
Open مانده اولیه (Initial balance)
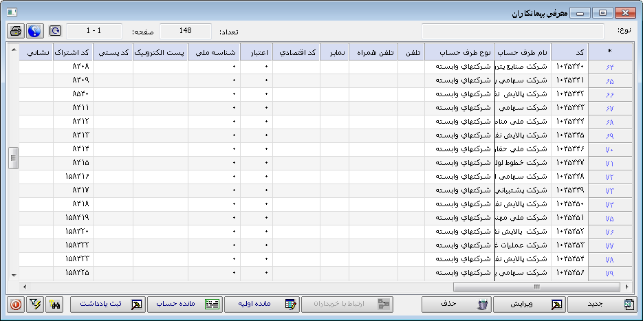pos(261,305)
